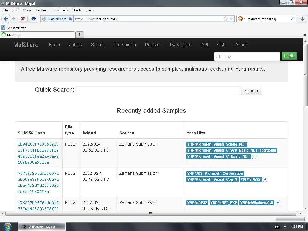This screenshot has height=231, width=308.
Task: Click the magnifier icon in search box
Action: (x=292, y=19)
